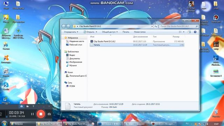This screenshot has width=224, height=126.
Task: Go back in Explorer window
Action: (64, 26)
